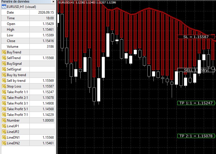Click the Take Profit 1:1 indicator icon
The width and height of the screenshot is (216, 154).
click(x=4, y=92)
